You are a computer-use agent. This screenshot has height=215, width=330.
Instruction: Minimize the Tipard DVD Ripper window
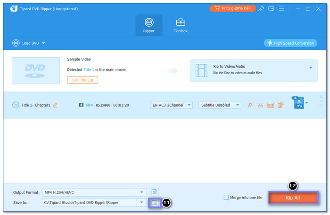298,9
